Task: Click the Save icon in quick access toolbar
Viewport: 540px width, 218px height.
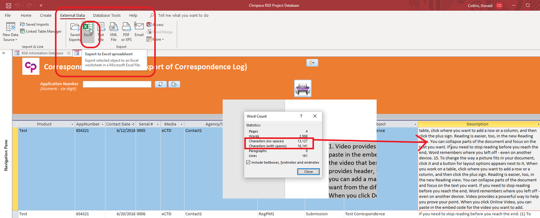Action: 9,5
